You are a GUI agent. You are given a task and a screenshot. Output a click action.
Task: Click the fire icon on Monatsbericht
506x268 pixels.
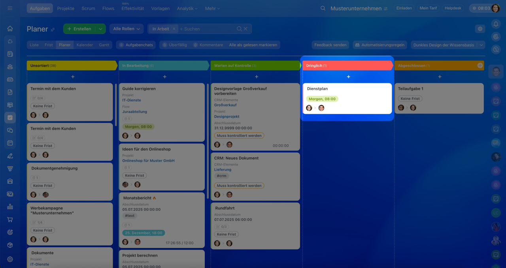[154, 198]
